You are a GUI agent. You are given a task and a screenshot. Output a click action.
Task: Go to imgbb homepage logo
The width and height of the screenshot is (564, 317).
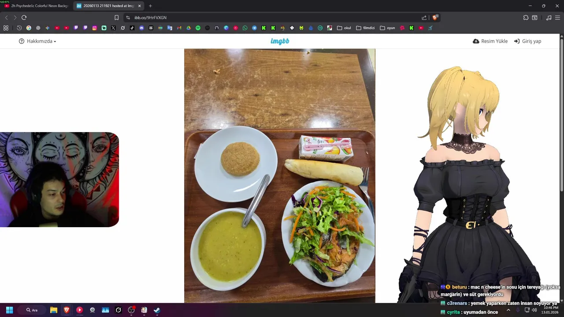(x=280, y=41)
